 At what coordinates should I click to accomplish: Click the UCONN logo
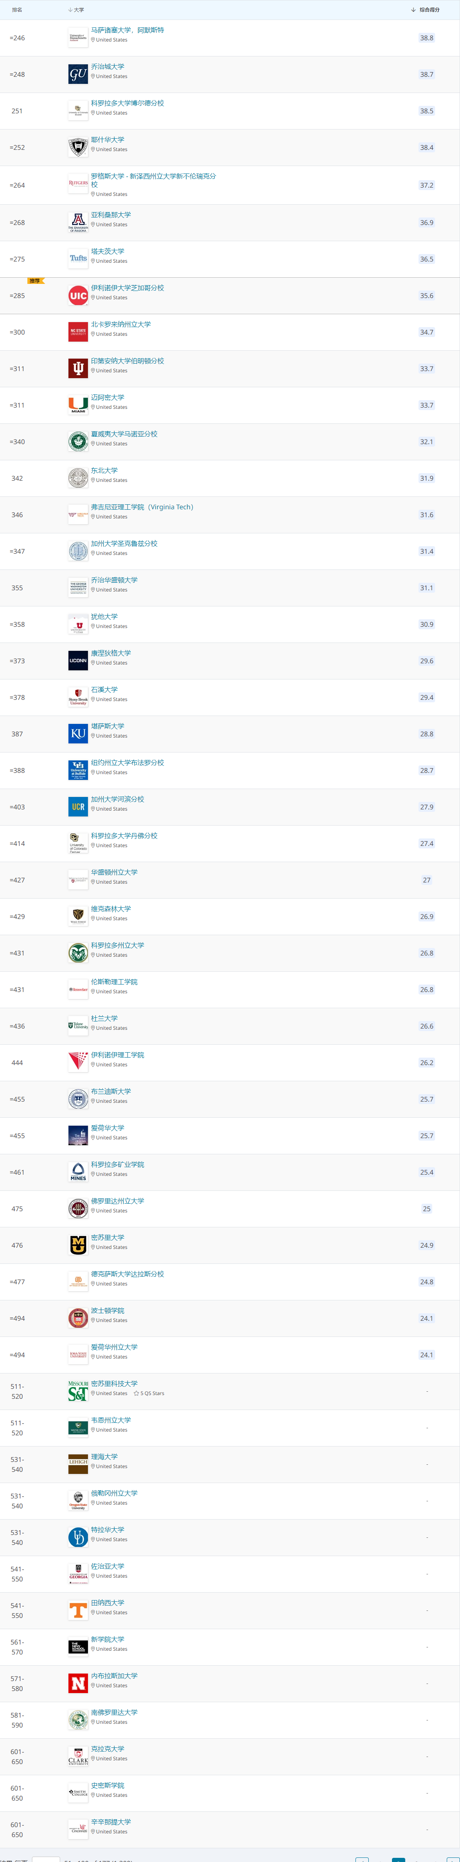[x=78, y=661]
